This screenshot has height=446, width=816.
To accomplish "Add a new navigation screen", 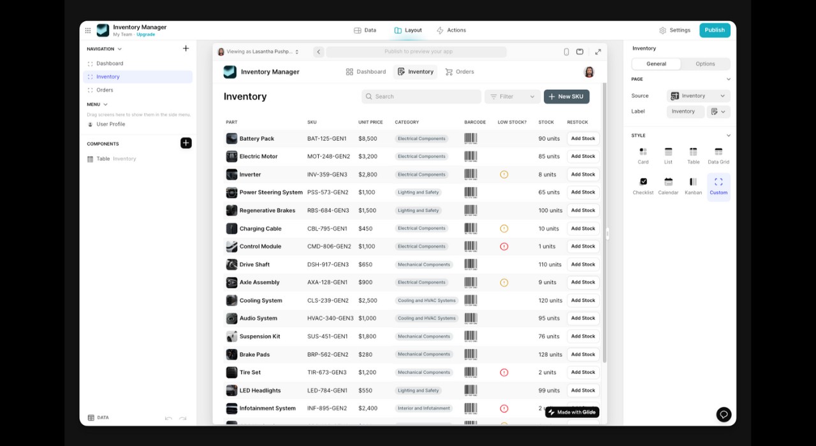I will coord(186,48).
